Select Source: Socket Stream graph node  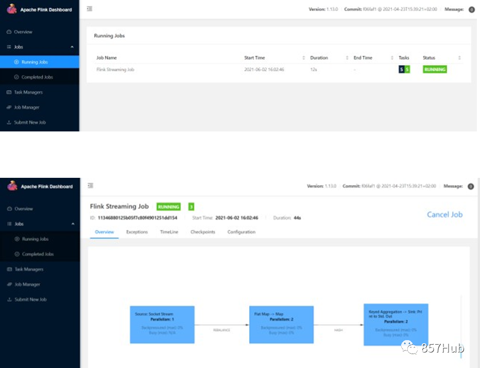162,325
